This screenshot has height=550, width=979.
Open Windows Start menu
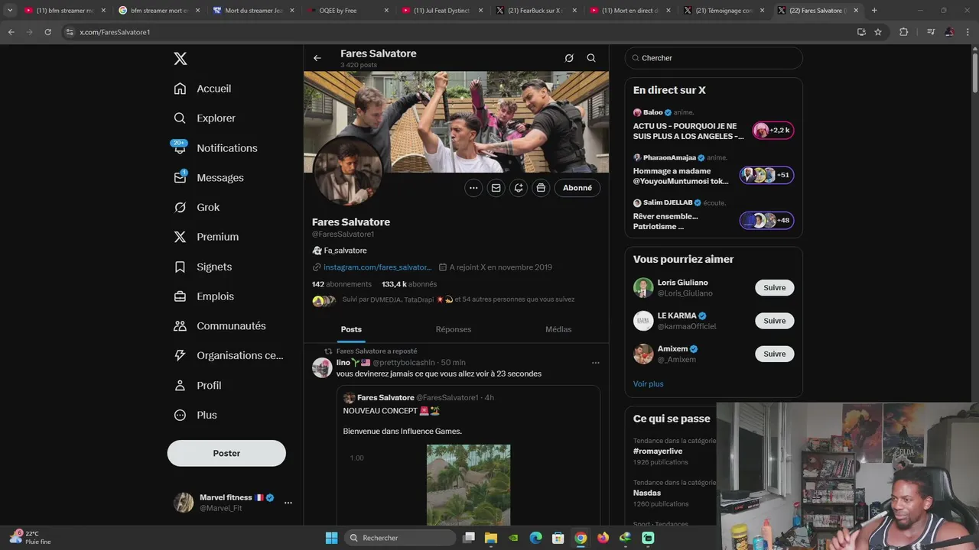[x=331, y=538]
